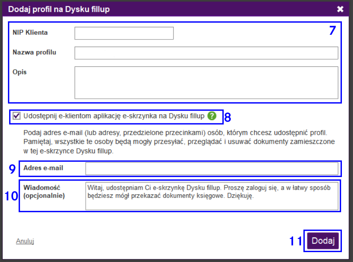Click the 'Wiadomość (opcjonalnie)' label
Screen dimensions: 353x262
tap(44, 192)
